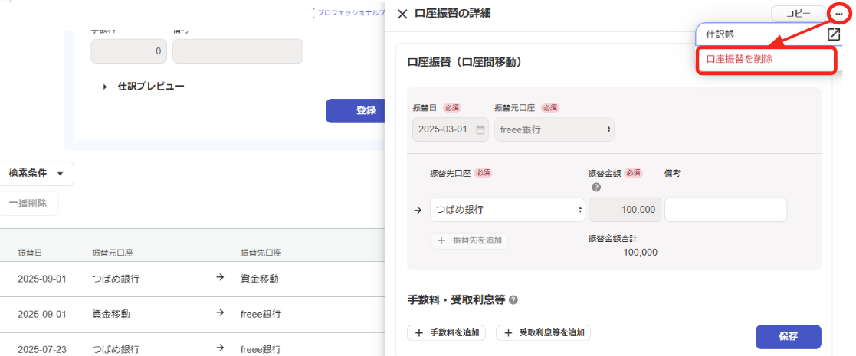Image resolution: width=856 pixels, height=356 pixels.
Task: Click plus icon on 手数料を追加
Action: (x=419, y=333)
